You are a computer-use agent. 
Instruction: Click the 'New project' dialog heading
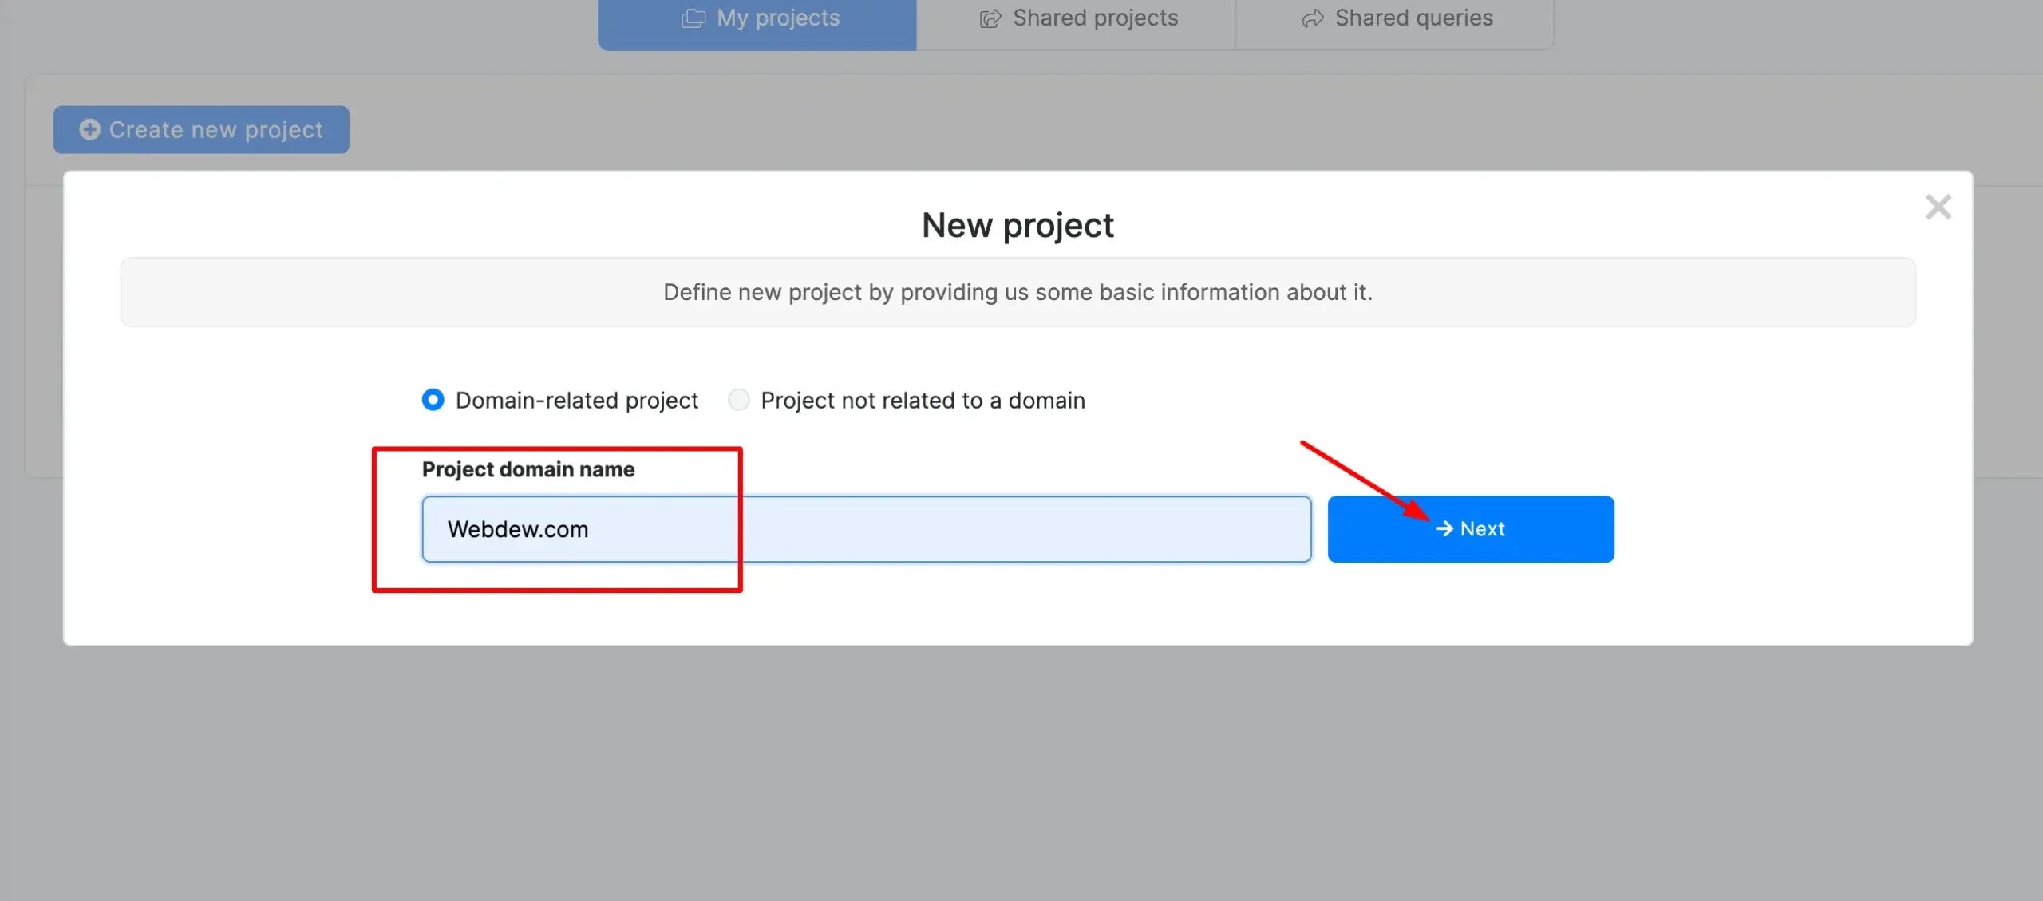click(x=1018, y=226)
